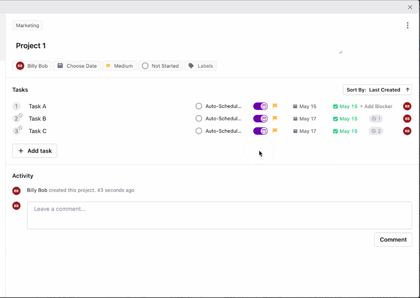
Task: Click the Add task button
Action: [x=35, y=151]
